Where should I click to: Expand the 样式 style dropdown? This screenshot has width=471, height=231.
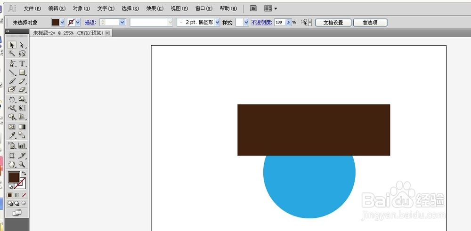(246, 22)
